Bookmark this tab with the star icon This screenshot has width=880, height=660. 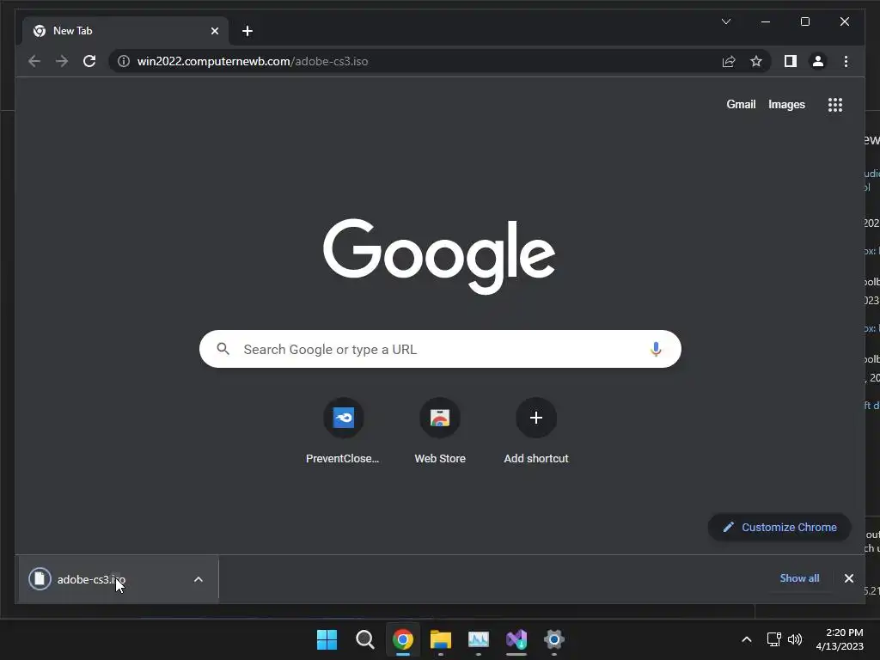tap(756, 61)
